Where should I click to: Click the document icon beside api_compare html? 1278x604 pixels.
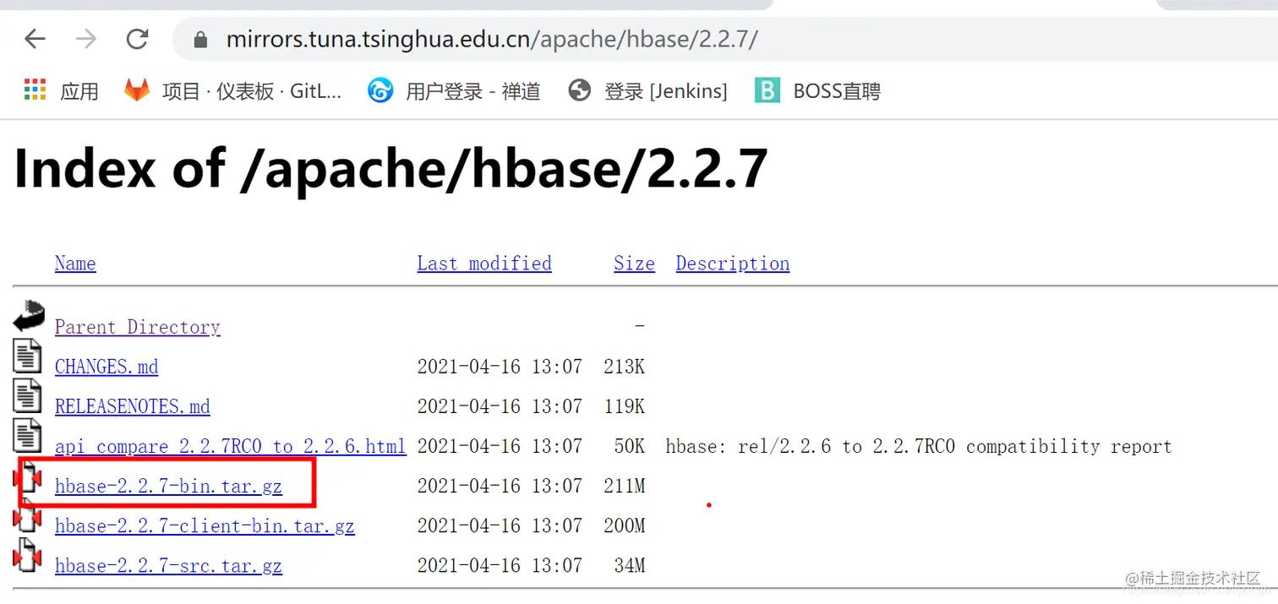tap(27, 434)
